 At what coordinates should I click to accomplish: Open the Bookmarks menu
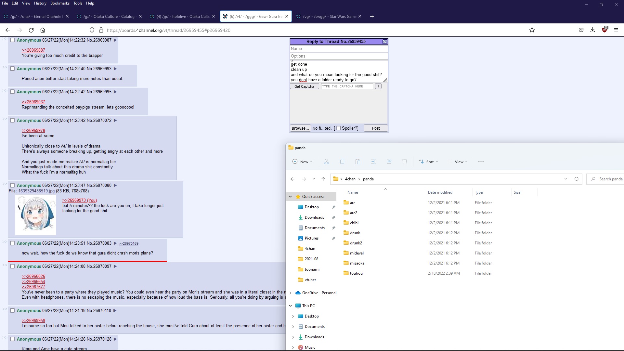pos(60,3)
